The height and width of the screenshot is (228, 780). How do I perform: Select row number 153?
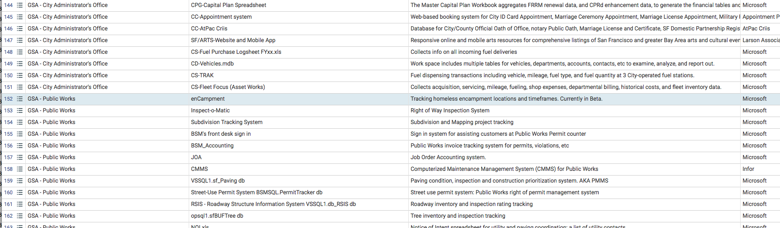pyautogui.click(x=8, y=110)
